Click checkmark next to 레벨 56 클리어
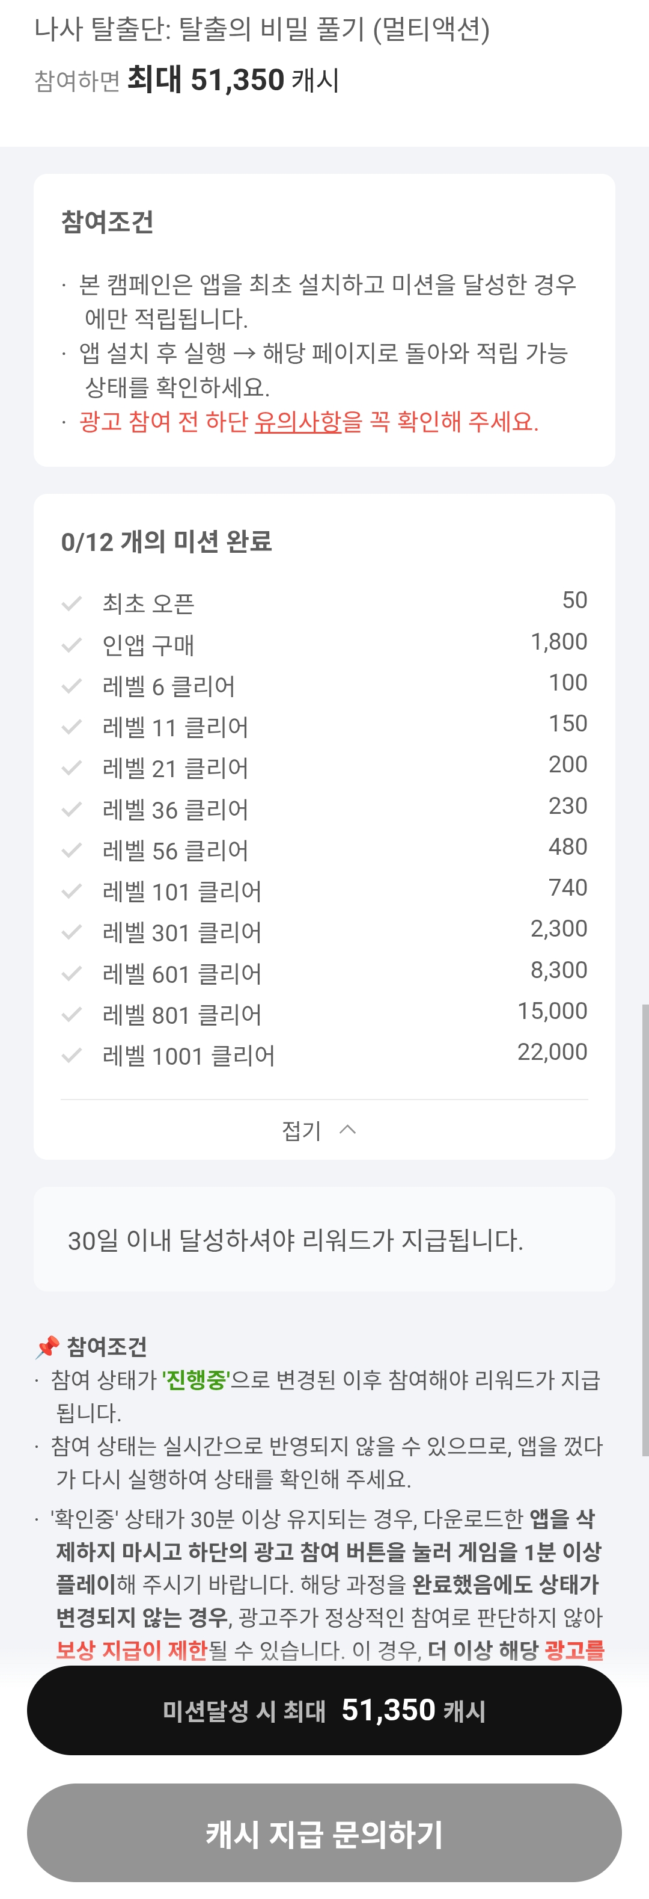649x1899 pixels. [72, 851]
